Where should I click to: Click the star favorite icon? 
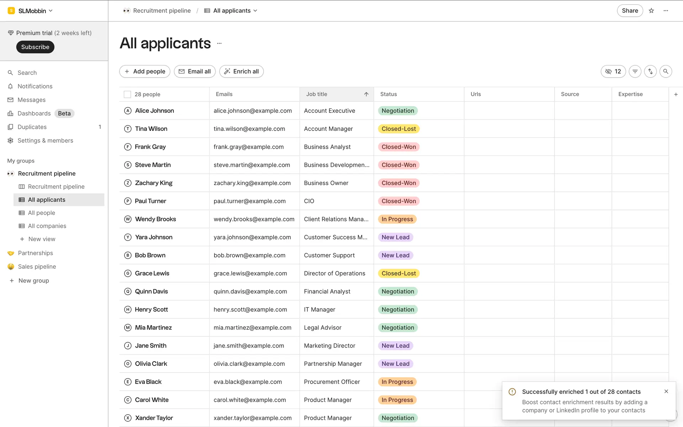click(x=651, y=11)
